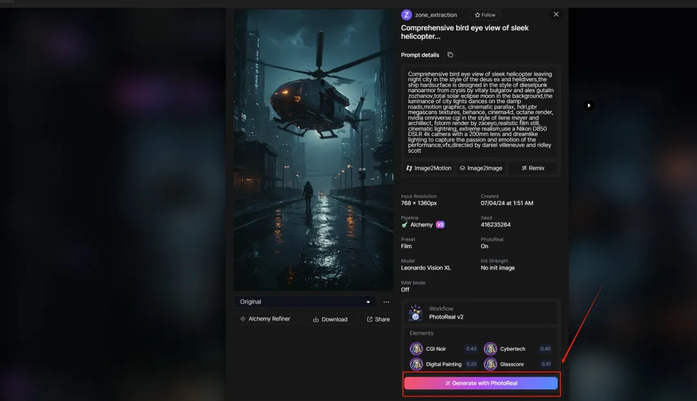This screenshot has width=697, height=401.
Task: Close the image details dialog
Action: [556, 14]
